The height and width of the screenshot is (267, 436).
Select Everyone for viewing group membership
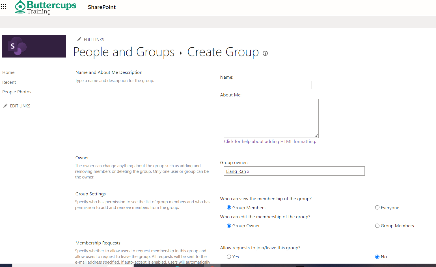tap(377, 208)
